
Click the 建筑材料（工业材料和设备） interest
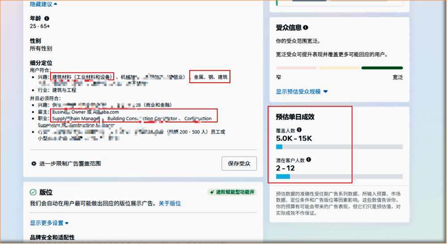82,77
